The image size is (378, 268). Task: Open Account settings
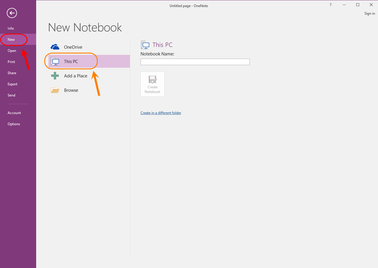tap(18, 113)
